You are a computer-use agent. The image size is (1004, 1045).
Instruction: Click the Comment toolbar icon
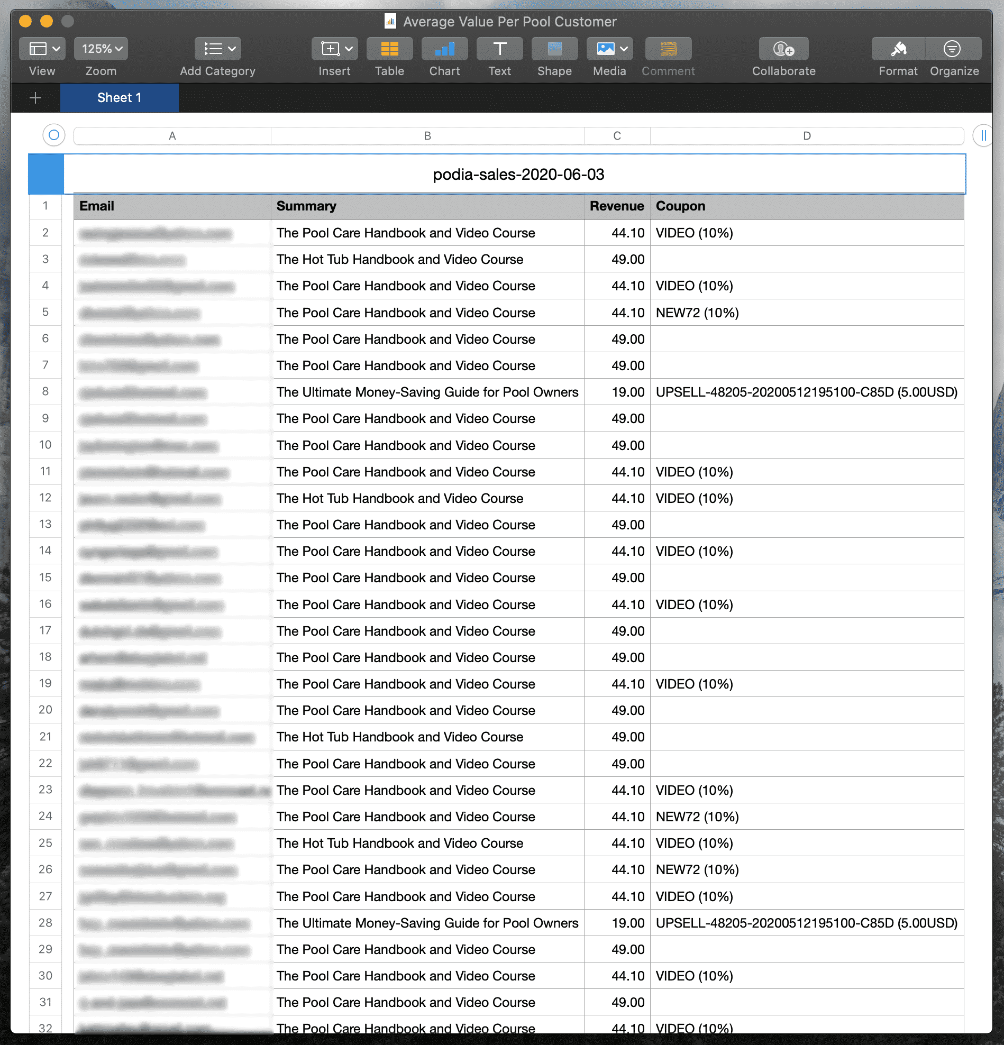tap(669, 49)
